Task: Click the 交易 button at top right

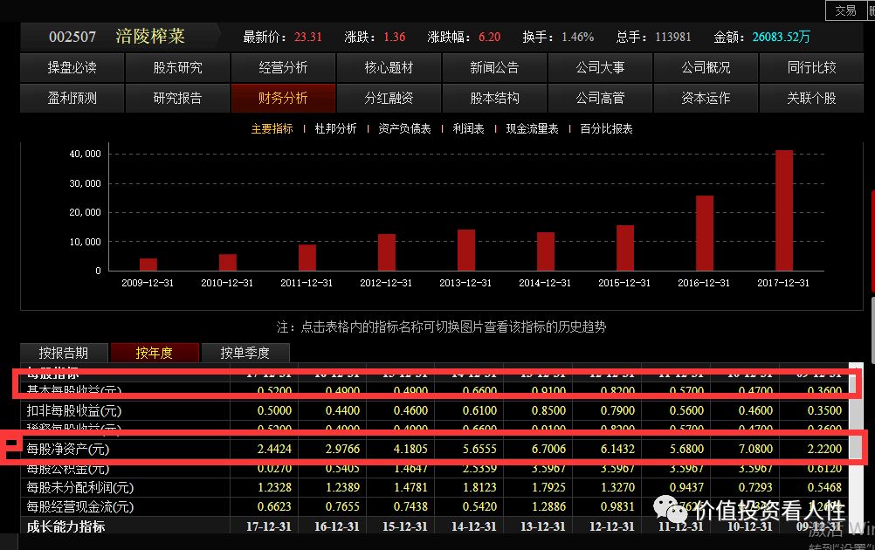Action: click(x=844, y=10)
